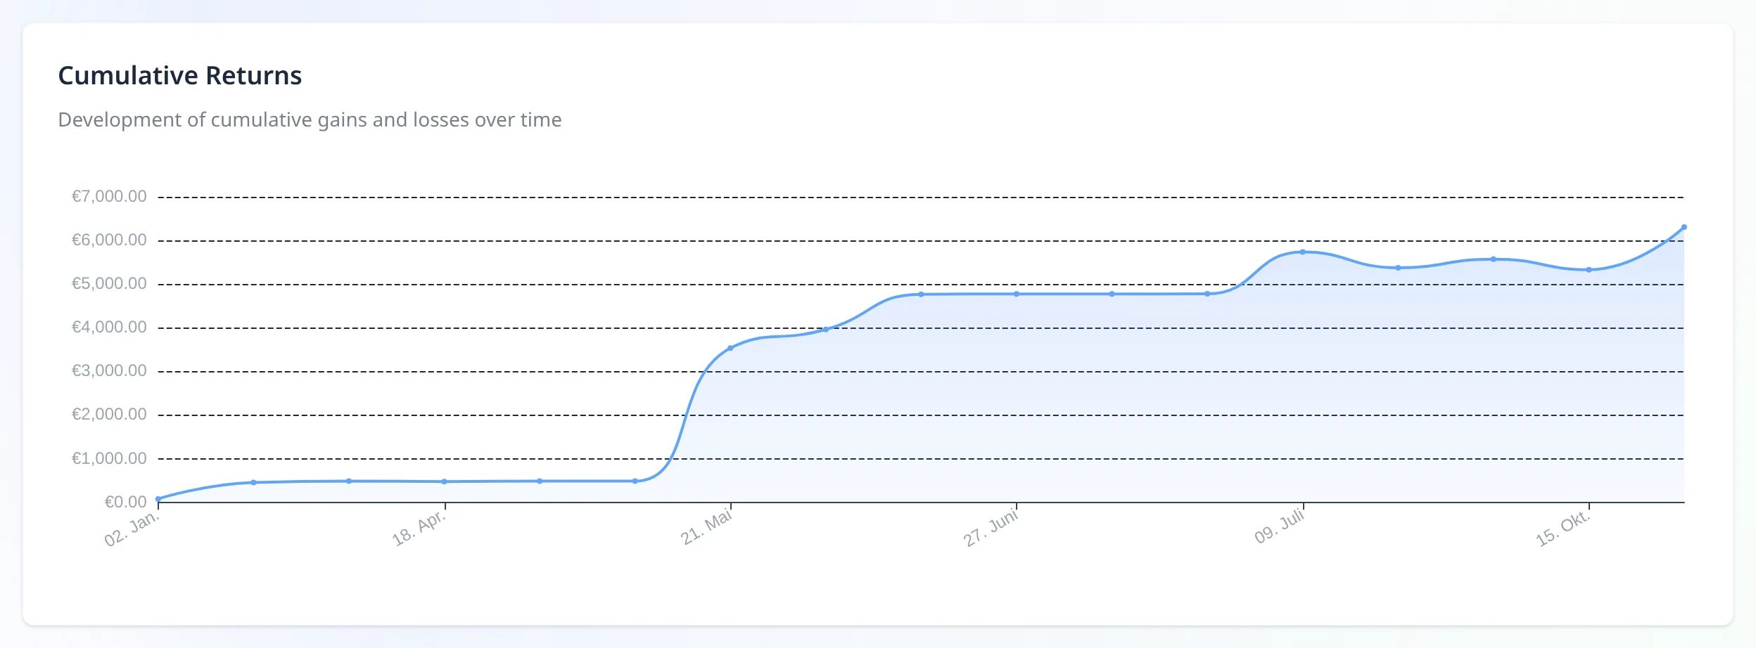Click the €7,000.00 y-axis label

[109, 196]
